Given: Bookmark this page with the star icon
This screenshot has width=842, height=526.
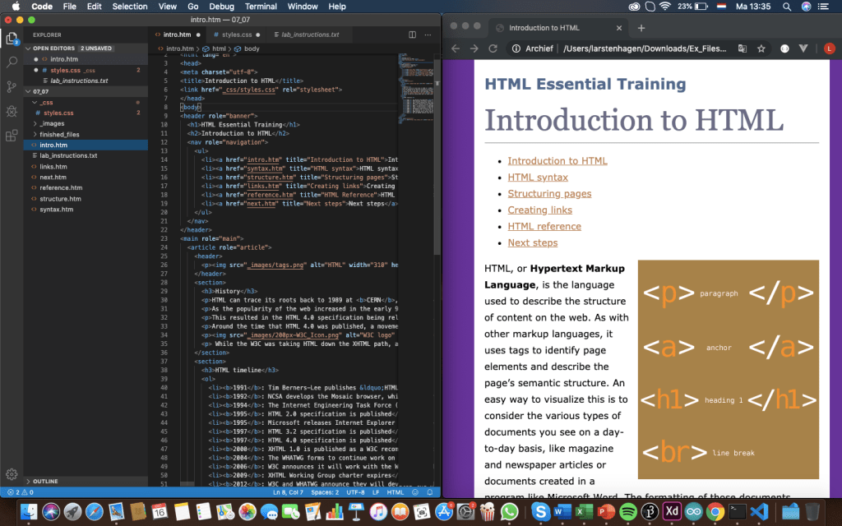Looking at the screenshot, I should [x=761, y=48].
